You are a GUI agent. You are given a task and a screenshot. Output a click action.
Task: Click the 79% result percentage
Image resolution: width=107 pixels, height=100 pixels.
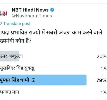102,80
